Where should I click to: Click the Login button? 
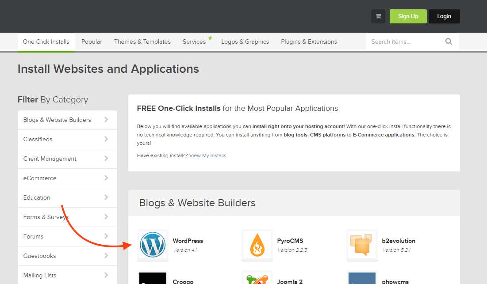pos(444,16)
